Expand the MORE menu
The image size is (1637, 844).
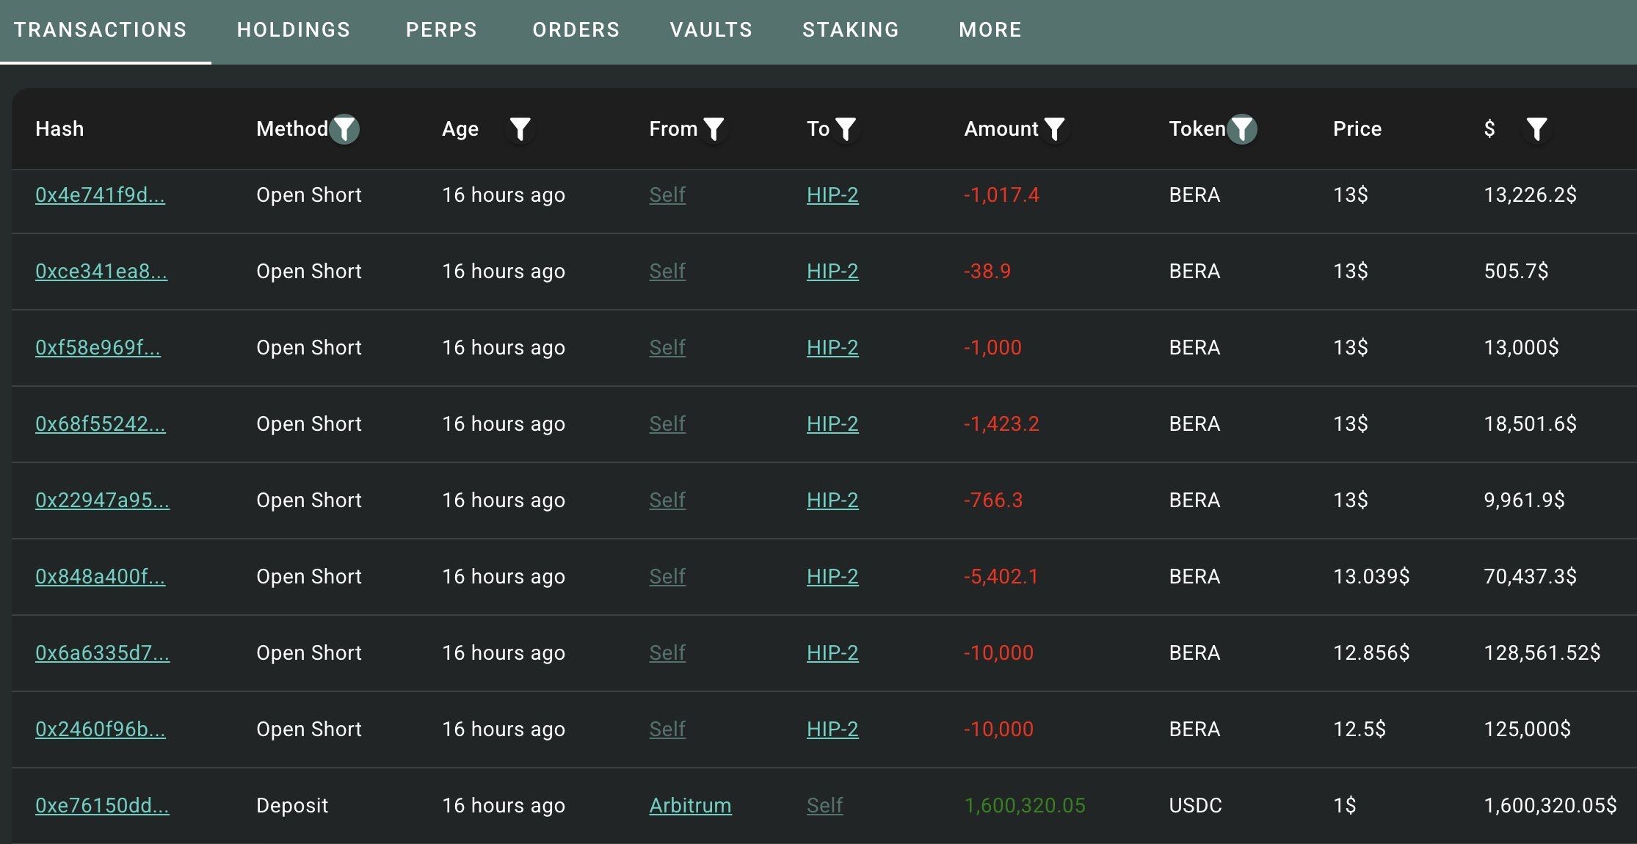tap(990, 30)
